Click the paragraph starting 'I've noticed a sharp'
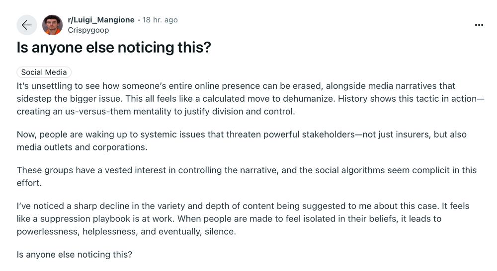 [243, 219]
